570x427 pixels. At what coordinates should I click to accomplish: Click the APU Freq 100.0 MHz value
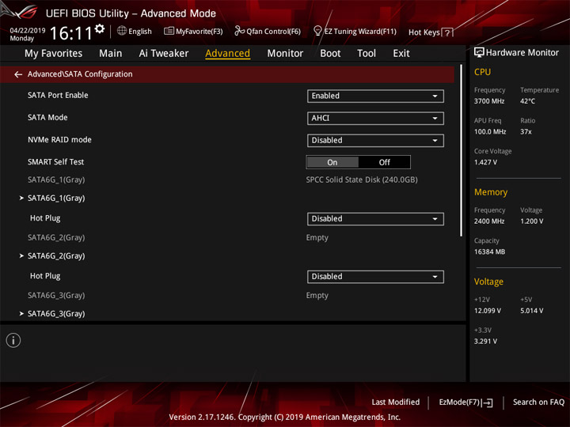(x=490, y=131)
